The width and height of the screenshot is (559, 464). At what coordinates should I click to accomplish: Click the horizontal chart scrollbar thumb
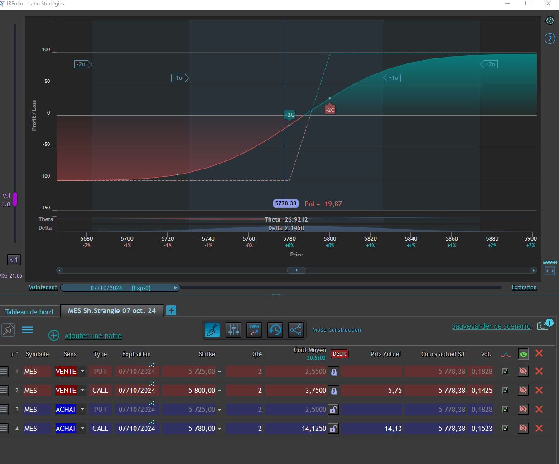pos(297,270)
